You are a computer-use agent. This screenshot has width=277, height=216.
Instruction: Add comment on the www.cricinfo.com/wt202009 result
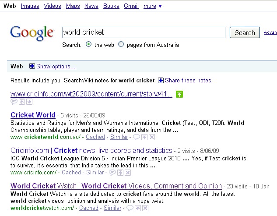(x=14, y=102)
